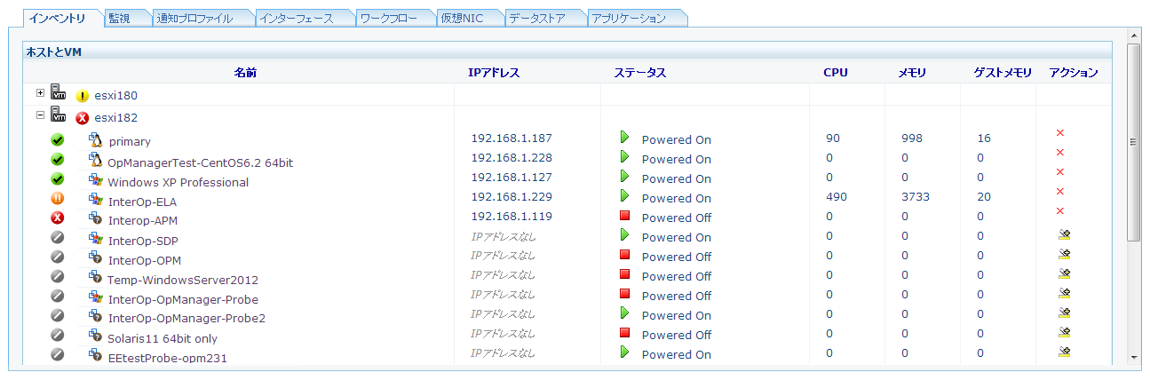The image size is (1150, 380).
Task: Click red Powered Off icon for Interop-APM
Action: 624,215
